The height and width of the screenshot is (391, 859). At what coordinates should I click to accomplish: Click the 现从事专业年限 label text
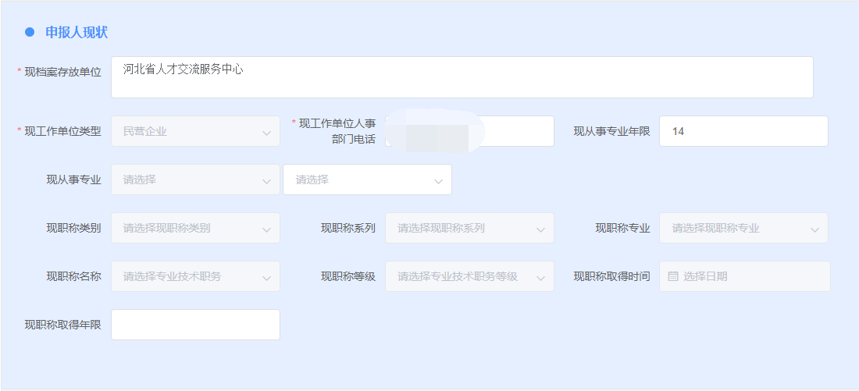(x=611, y=131)
